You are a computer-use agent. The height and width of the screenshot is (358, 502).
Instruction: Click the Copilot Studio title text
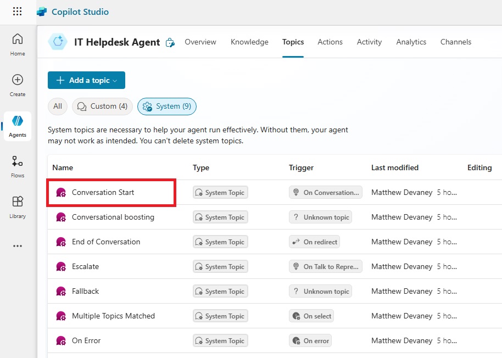tap(80, 12)
